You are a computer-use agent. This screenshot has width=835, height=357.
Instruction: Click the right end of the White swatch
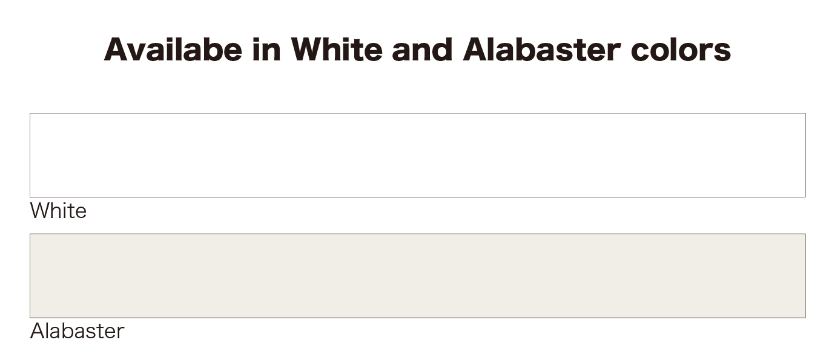click(799, 155)
